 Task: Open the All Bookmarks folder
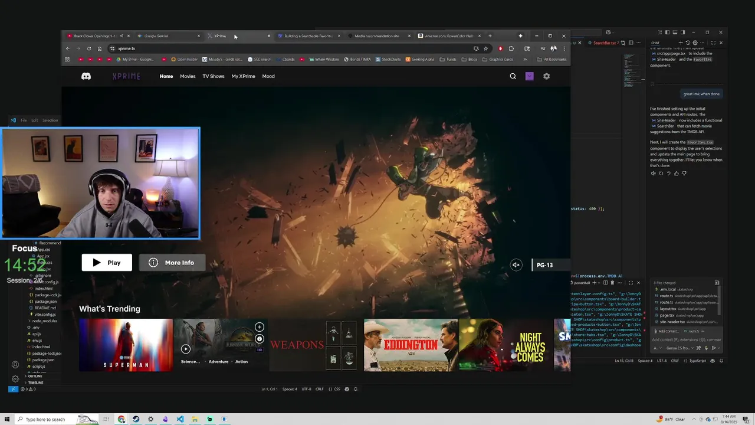[552, 59]
